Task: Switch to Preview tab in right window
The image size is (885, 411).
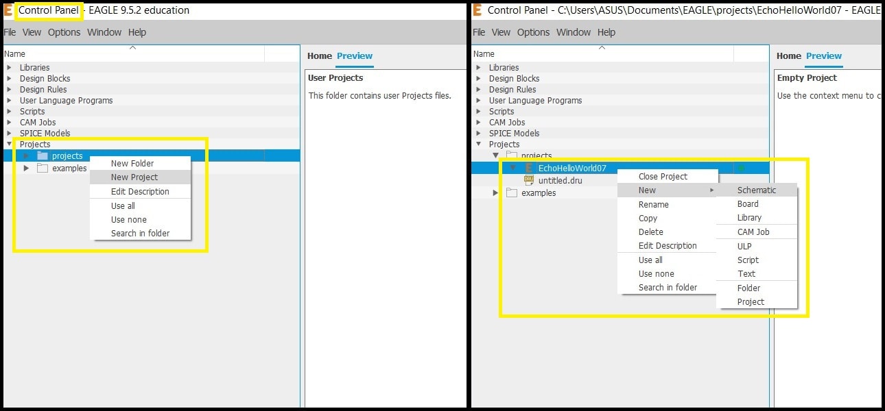Action: tap(824, 56)
